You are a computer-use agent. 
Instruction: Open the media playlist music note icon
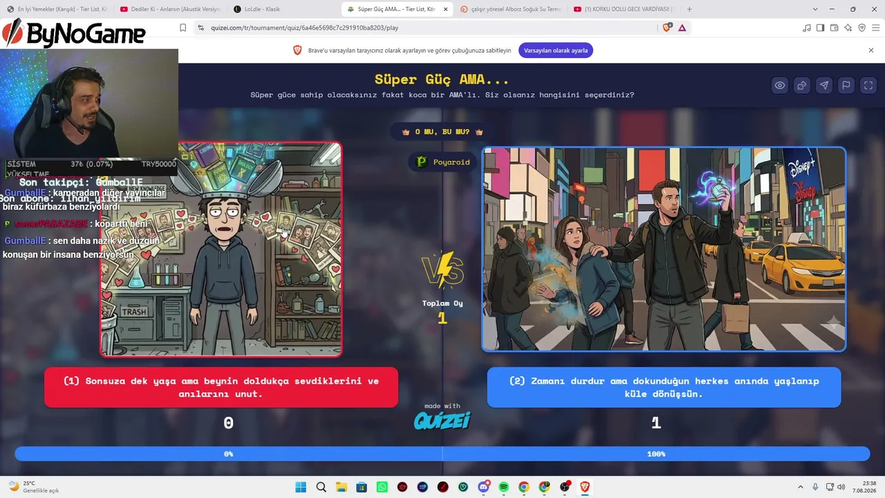806,28
